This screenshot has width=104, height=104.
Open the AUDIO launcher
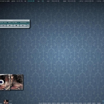pyautogui.click(x=80, y=103)
